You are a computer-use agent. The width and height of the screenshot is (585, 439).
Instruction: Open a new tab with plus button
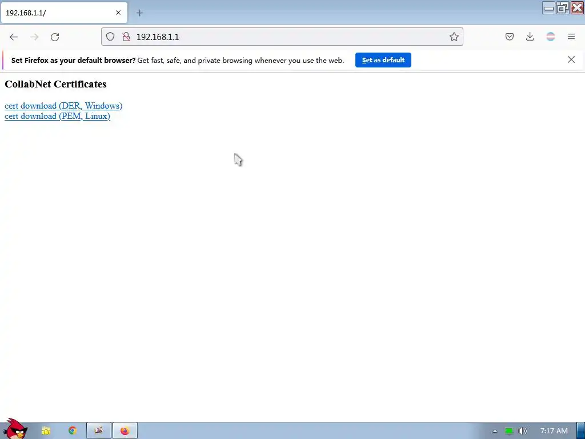139,13
